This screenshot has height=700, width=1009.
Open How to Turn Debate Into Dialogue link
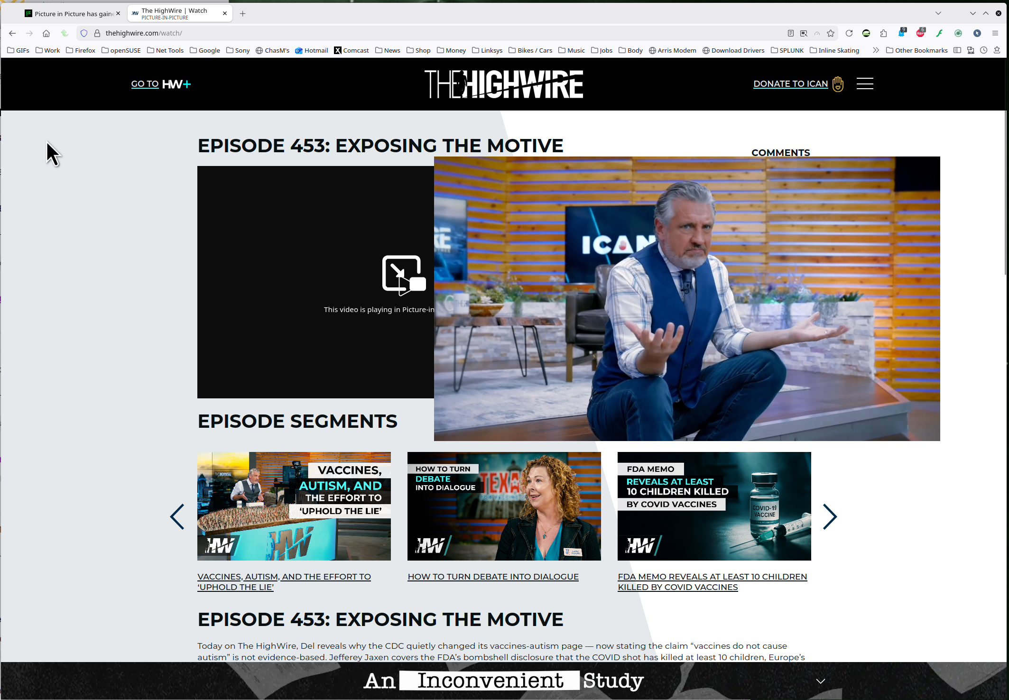[x=493, y=577]
